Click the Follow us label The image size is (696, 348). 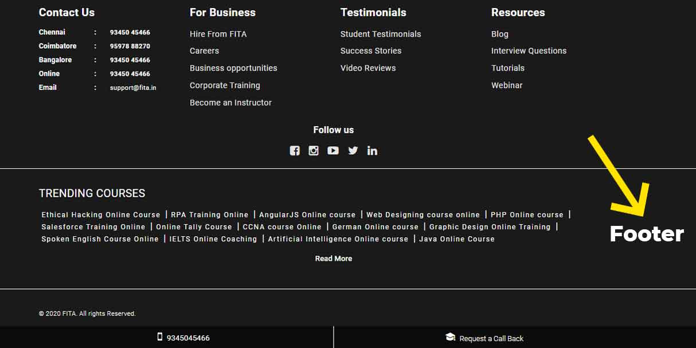coord(334,130)
